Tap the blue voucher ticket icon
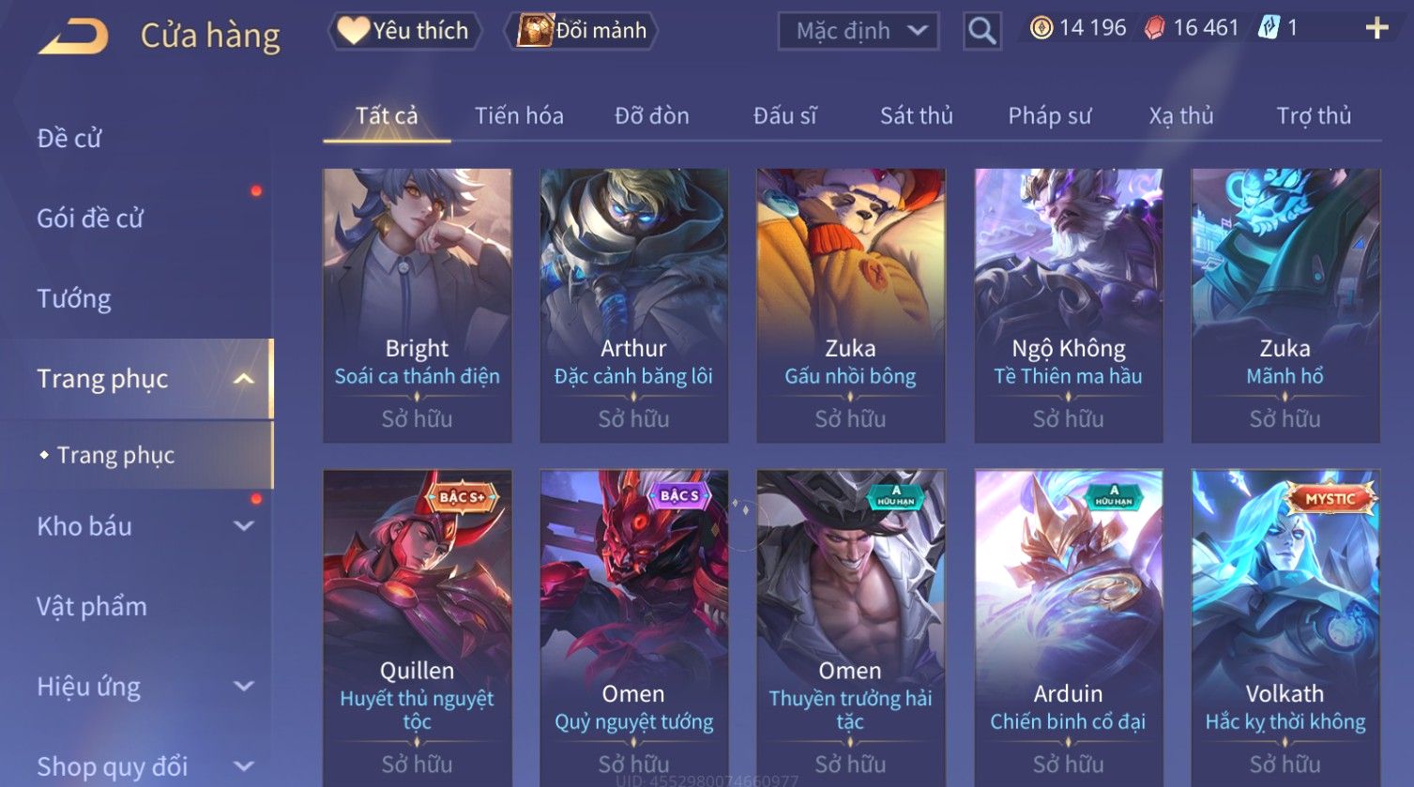This screenshot has height=787, width=1414. (1269, 28)
